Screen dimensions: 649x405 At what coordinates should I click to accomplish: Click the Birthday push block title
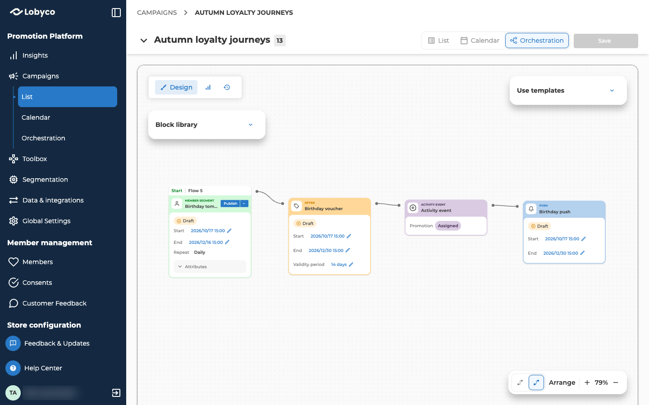[x=555, y=212]
